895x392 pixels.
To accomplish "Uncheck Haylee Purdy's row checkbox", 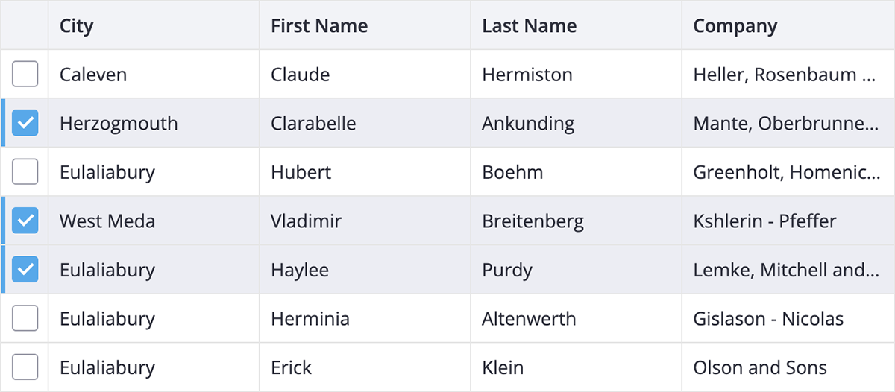I will coord(25,270).
